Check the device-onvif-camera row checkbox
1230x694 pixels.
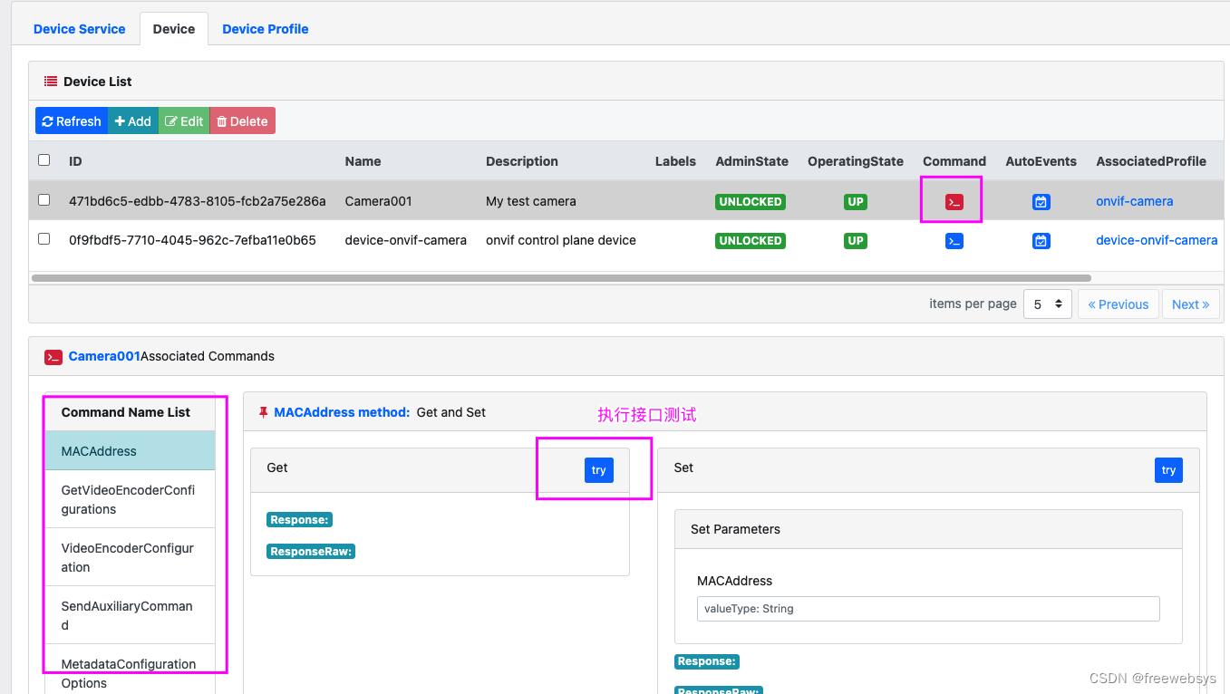(x=44, y=239)
